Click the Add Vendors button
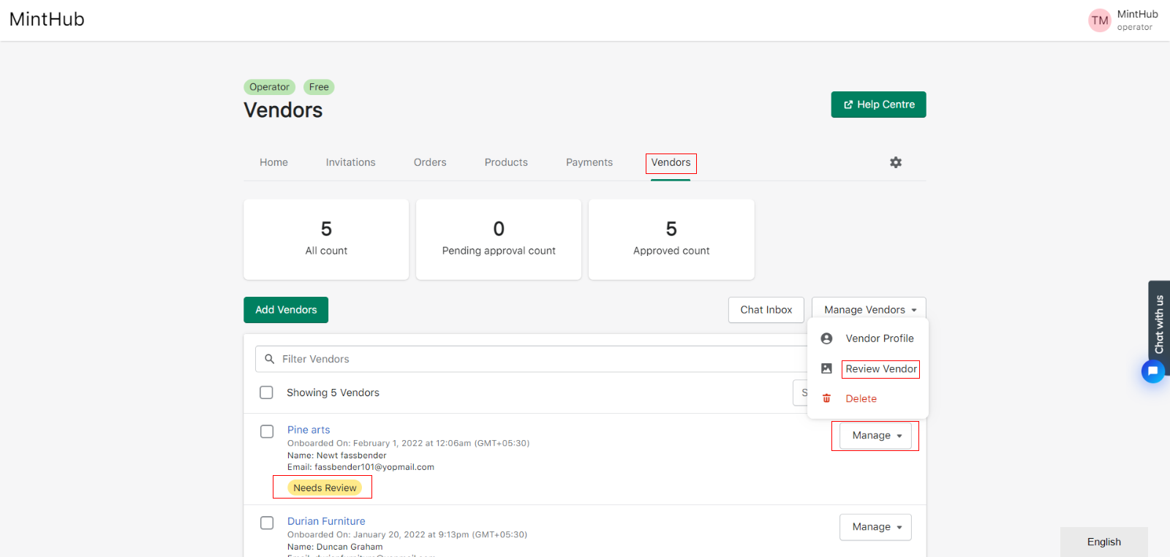This screenshot has width=1170, height=557. [286, 310]
